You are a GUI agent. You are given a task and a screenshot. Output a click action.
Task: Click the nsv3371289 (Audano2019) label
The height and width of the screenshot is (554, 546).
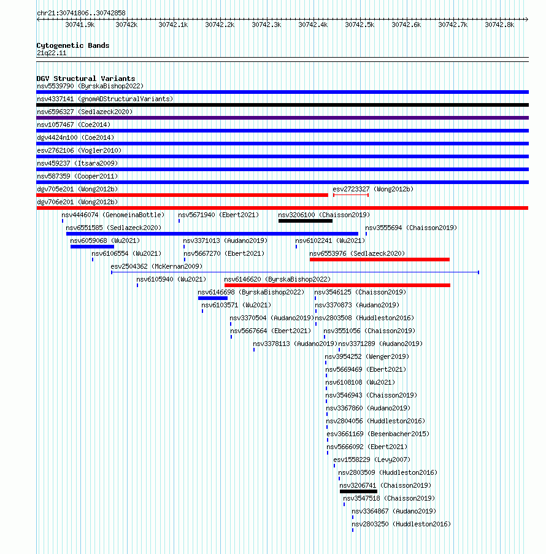380,344
